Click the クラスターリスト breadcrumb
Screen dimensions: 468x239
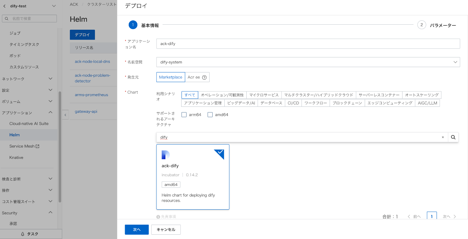pos(102,4)
